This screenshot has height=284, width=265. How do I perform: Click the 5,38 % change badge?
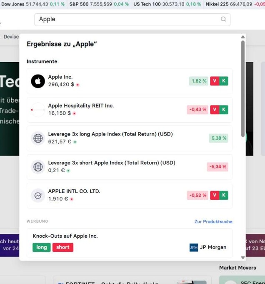tap(219, 138)
